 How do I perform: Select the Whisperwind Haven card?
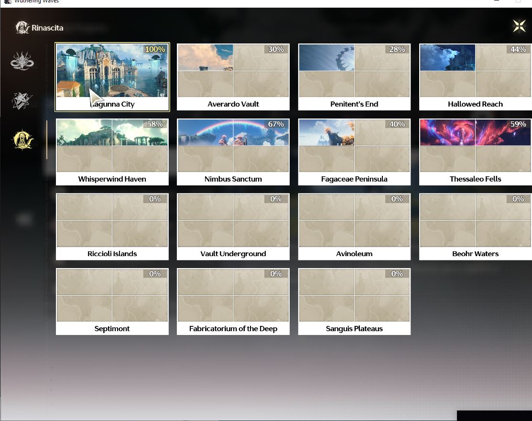click(x=112, y=152)
